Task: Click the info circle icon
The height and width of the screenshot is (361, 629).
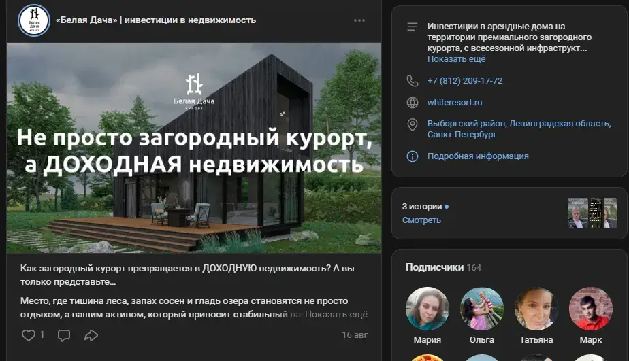Action: pyautogui.click(x=413, y=156)
